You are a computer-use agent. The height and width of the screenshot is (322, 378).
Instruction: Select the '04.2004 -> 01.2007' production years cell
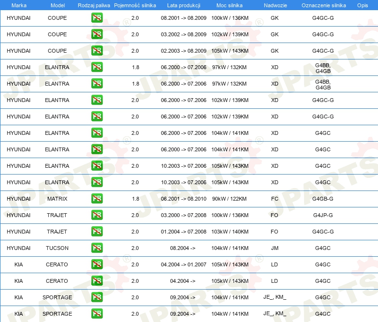click(x=184, y=264)
